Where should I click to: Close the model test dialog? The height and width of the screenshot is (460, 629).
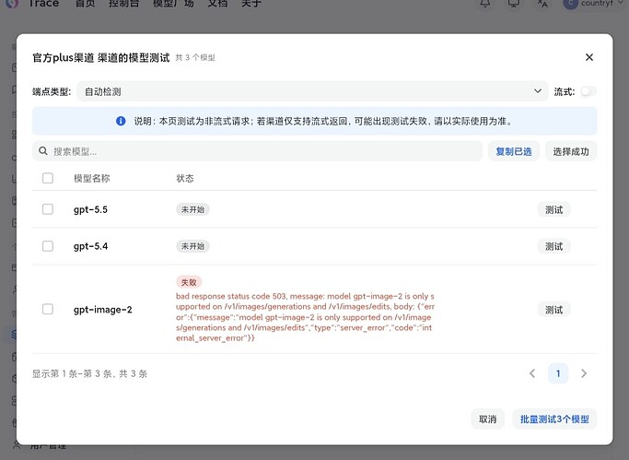[588, 57]
